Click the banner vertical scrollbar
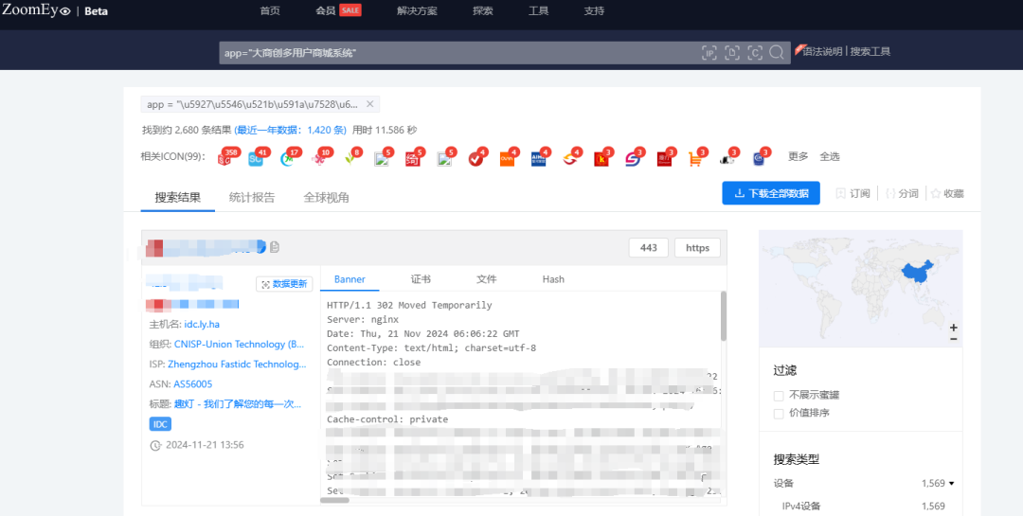Viewport: 1023px width, 516px height. (x=724, y=315)
